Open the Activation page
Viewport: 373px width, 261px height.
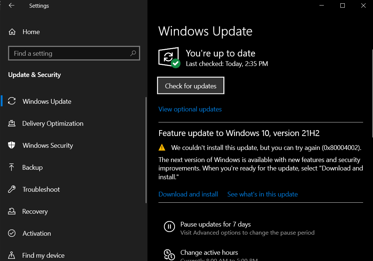(37, 234)
